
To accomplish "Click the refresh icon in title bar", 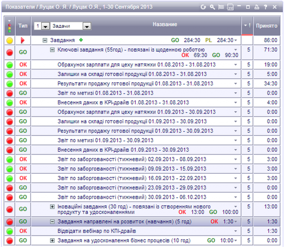I will [203, 7].
